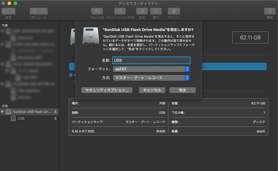
Task: Open the 方式 scheme dropdown
Action: pos(151,78)
